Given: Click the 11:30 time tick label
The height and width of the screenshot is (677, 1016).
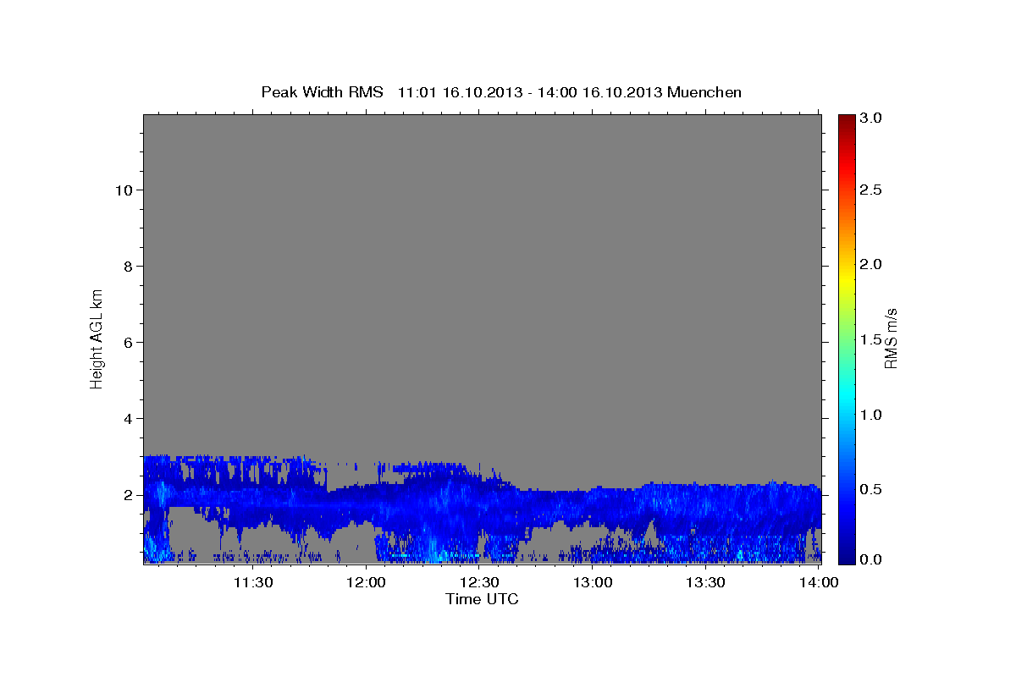Looking at the screenshot, I should [253, 582].
